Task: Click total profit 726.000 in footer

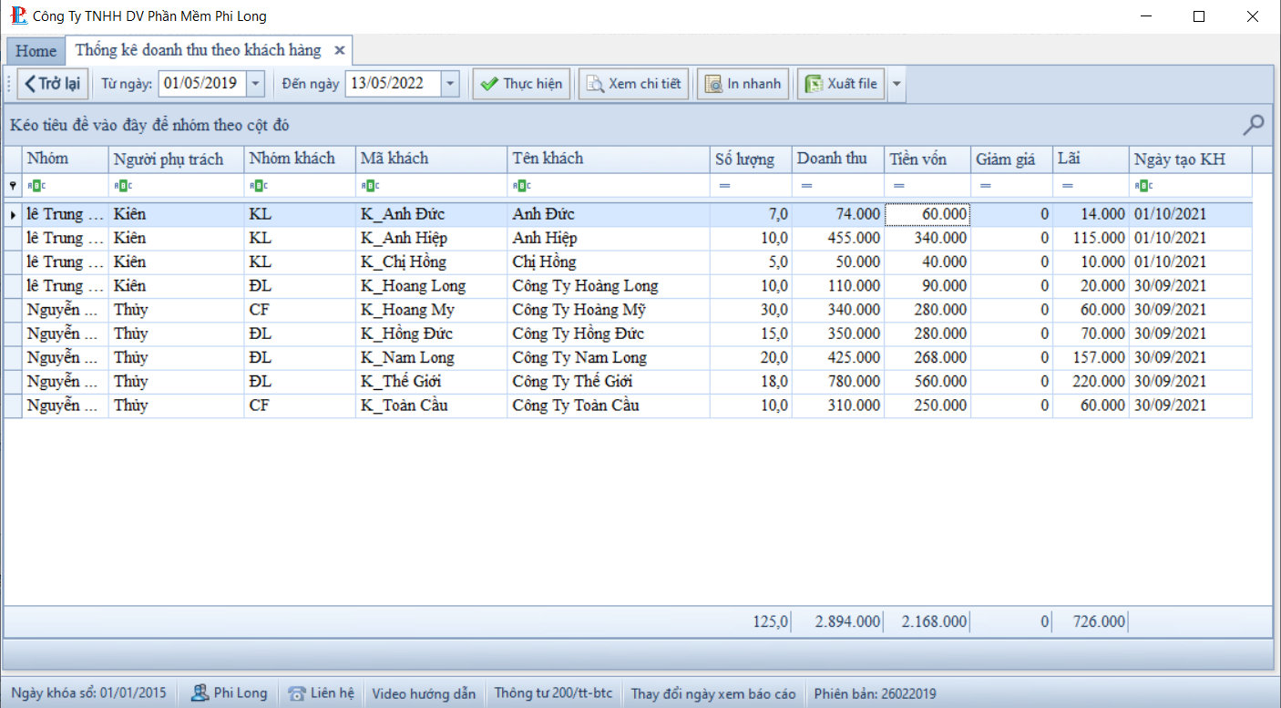Action: pos(1097,621)
